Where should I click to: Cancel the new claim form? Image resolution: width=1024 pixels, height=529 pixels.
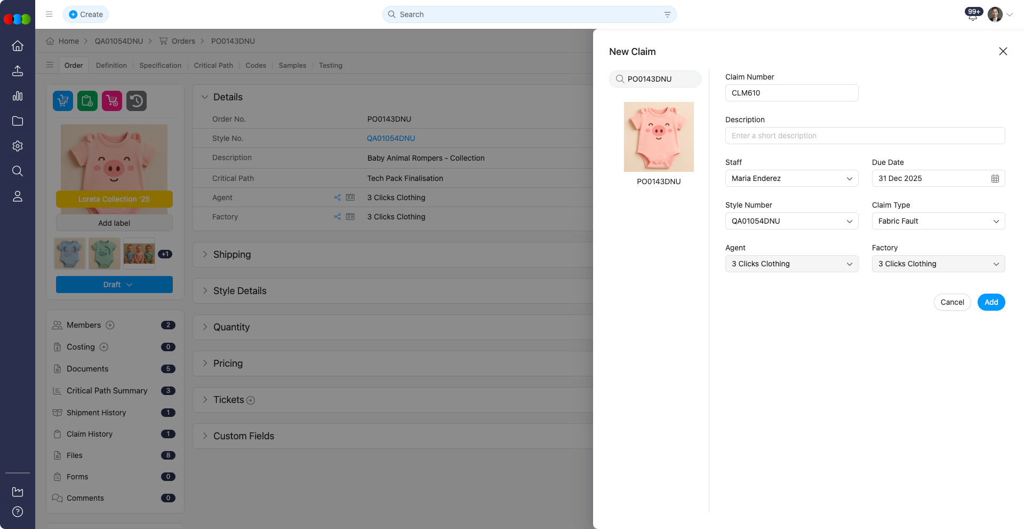click(x=952, y=302)
